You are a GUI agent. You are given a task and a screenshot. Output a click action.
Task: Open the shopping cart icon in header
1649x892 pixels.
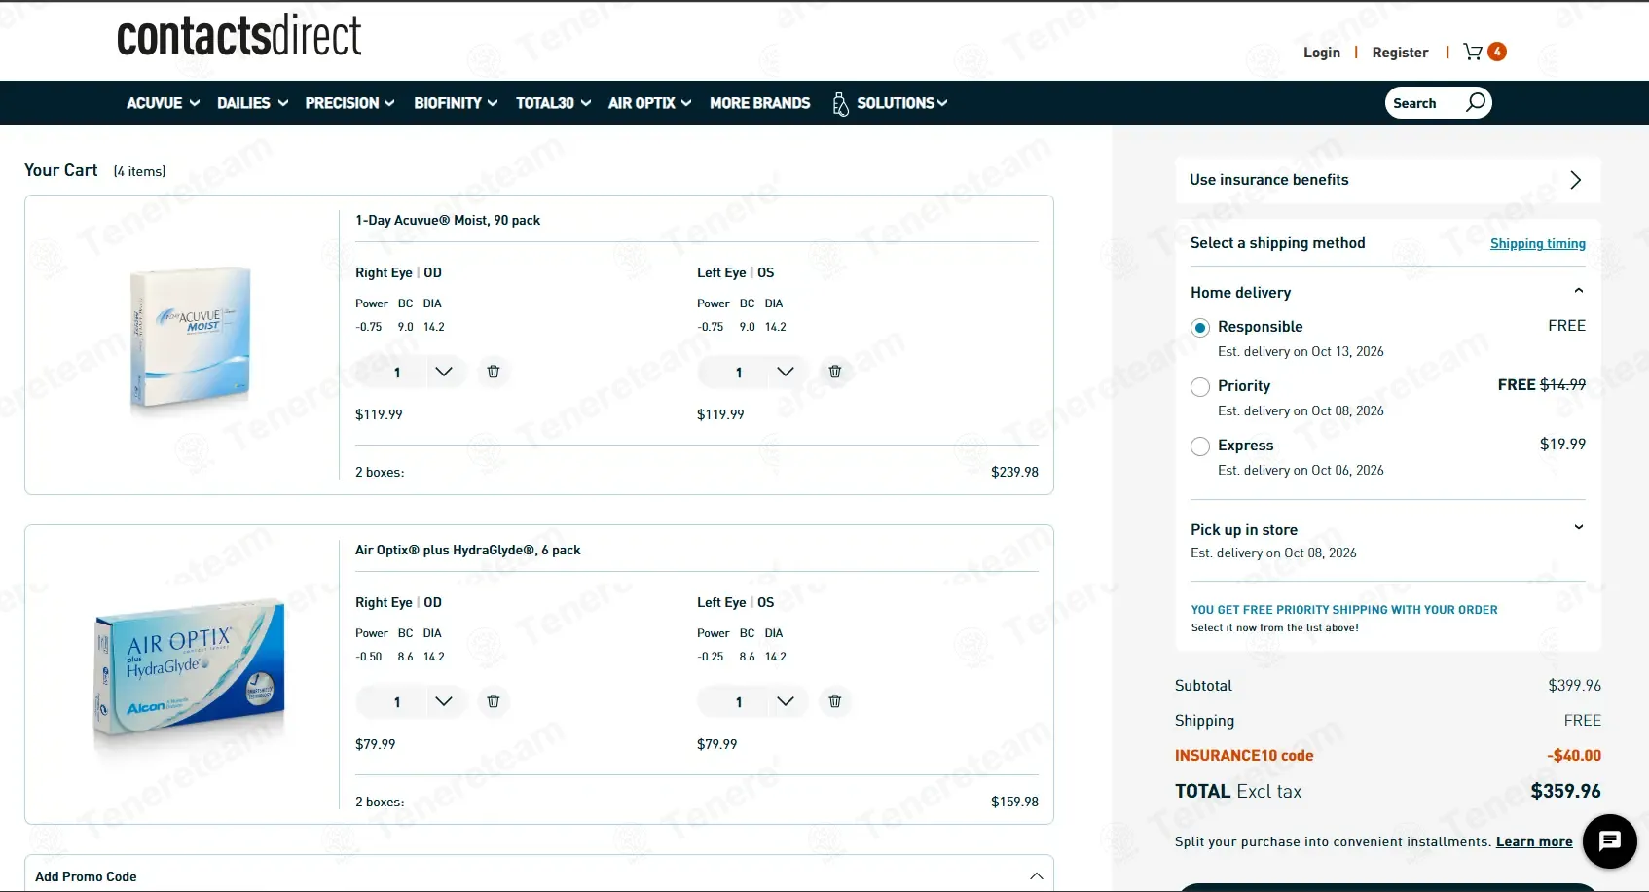(x=1474, y=52)
